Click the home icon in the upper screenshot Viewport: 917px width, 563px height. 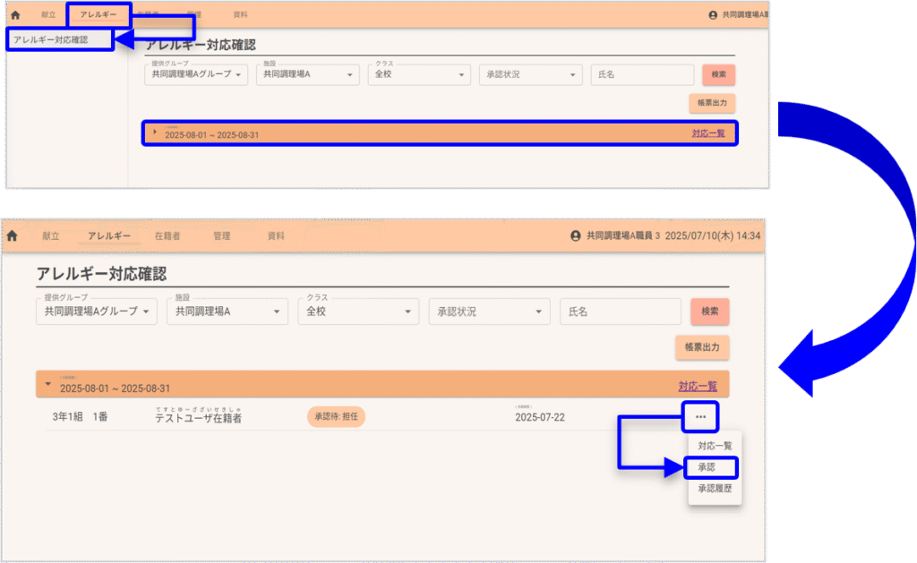15,15
